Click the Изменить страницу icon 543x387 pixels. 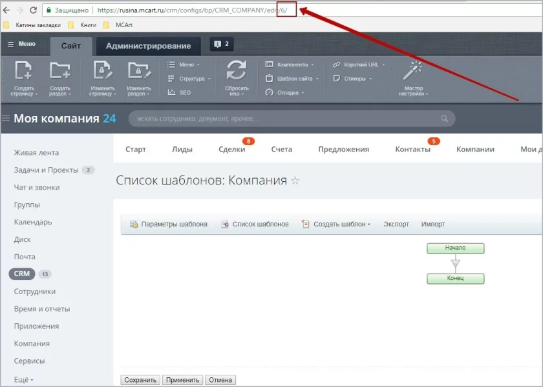point(102,70)
